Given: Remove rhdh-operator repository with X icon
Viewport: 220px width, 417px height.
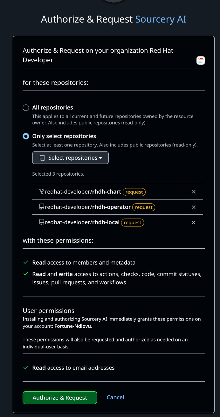Looking at the screenshot, I should (193, 207).
